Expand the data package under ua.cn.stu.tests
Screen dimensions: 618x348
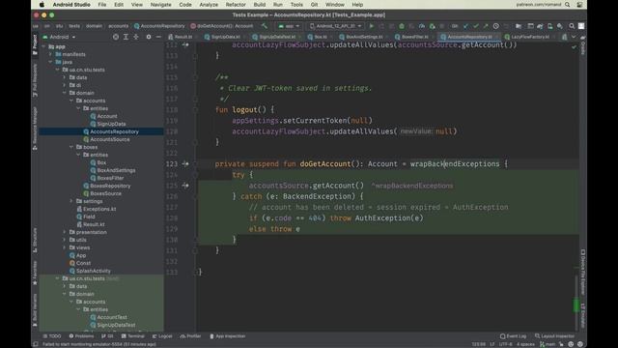65,77
